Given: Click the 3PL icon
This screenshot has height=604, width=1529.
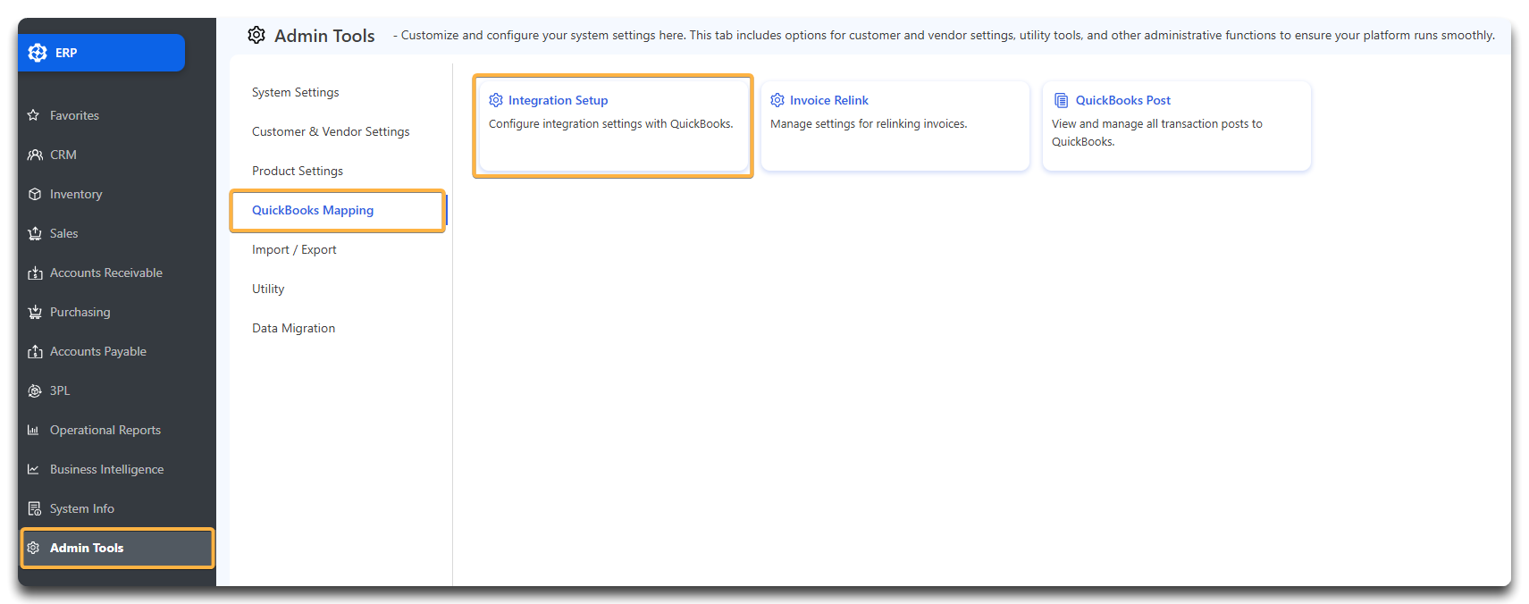Looking at the screenshot, I should tap(35, 390).
